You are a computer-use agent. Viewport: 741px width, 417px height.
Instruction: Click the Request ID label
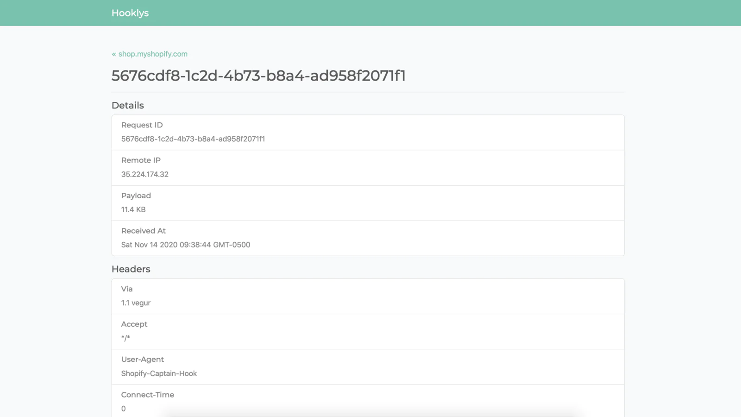point(142,125)
